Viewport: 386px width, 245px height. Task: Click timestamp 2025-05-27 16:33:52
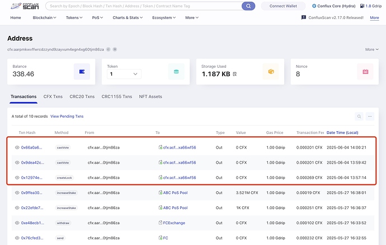pyautogui.click(x=346, y=223)
